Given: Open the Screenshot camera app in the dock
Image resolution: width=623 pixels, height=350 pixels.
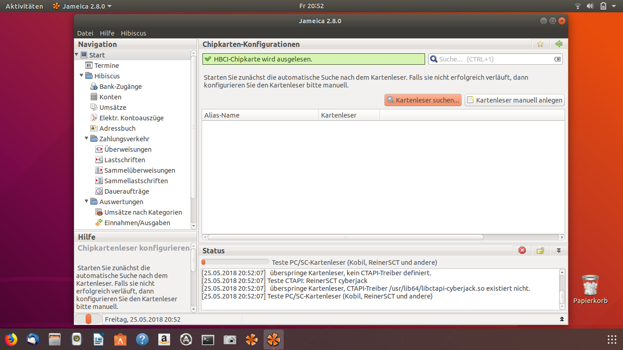Looking at the screenshot, I should (x=230, y=340).
